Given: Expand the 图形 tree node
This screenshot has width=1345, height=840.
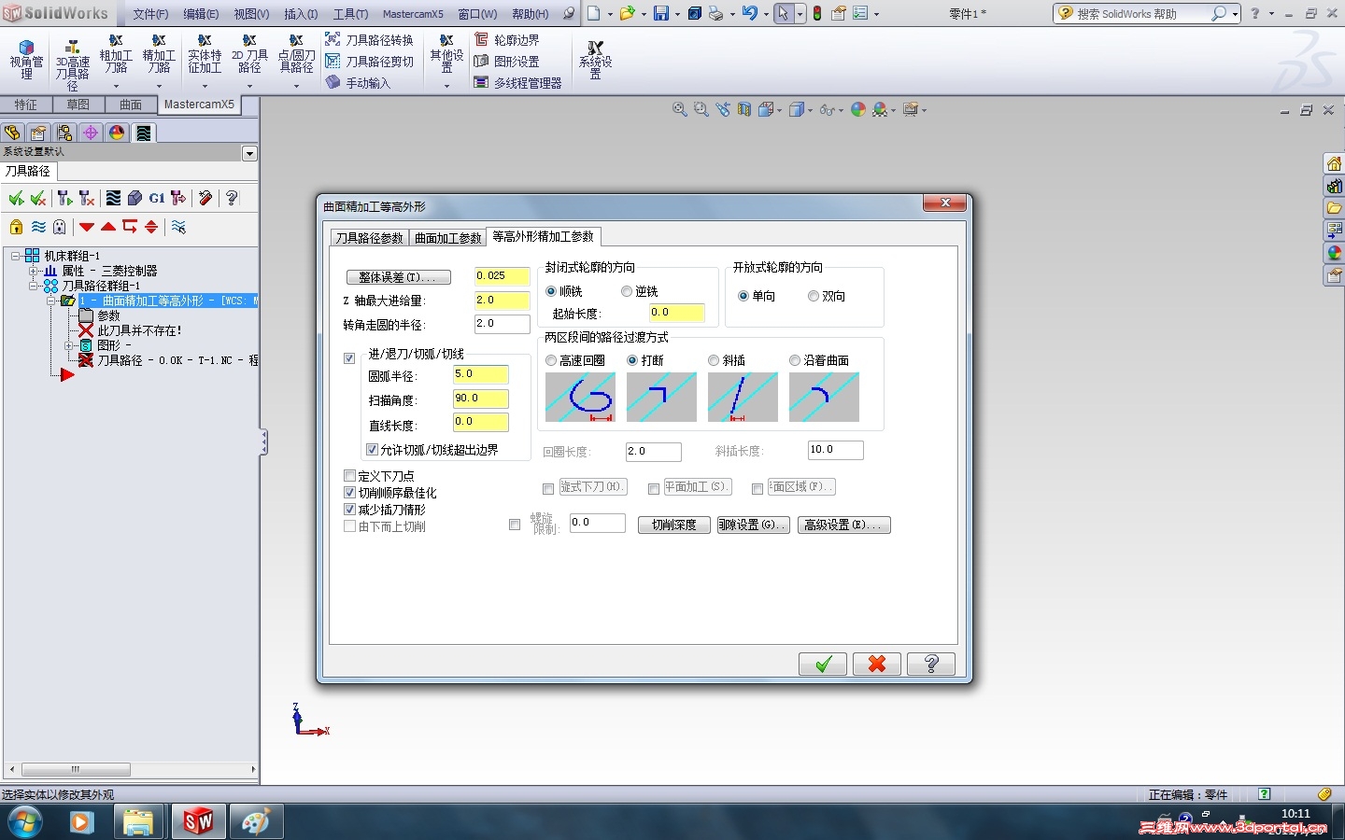Looking at the screenshot, I should tap(67, 345).
